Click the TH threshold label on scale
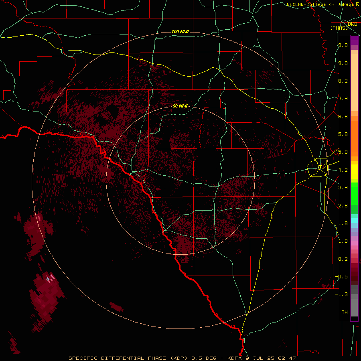The width and height of the screenshot is (361, 361). click(x=345, y=312)
